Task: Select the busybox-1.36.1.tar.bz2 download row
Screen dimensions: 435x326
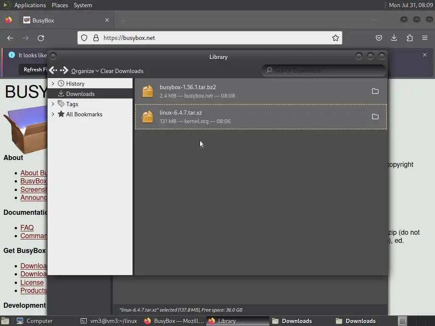Action: (x=261, y=91)
